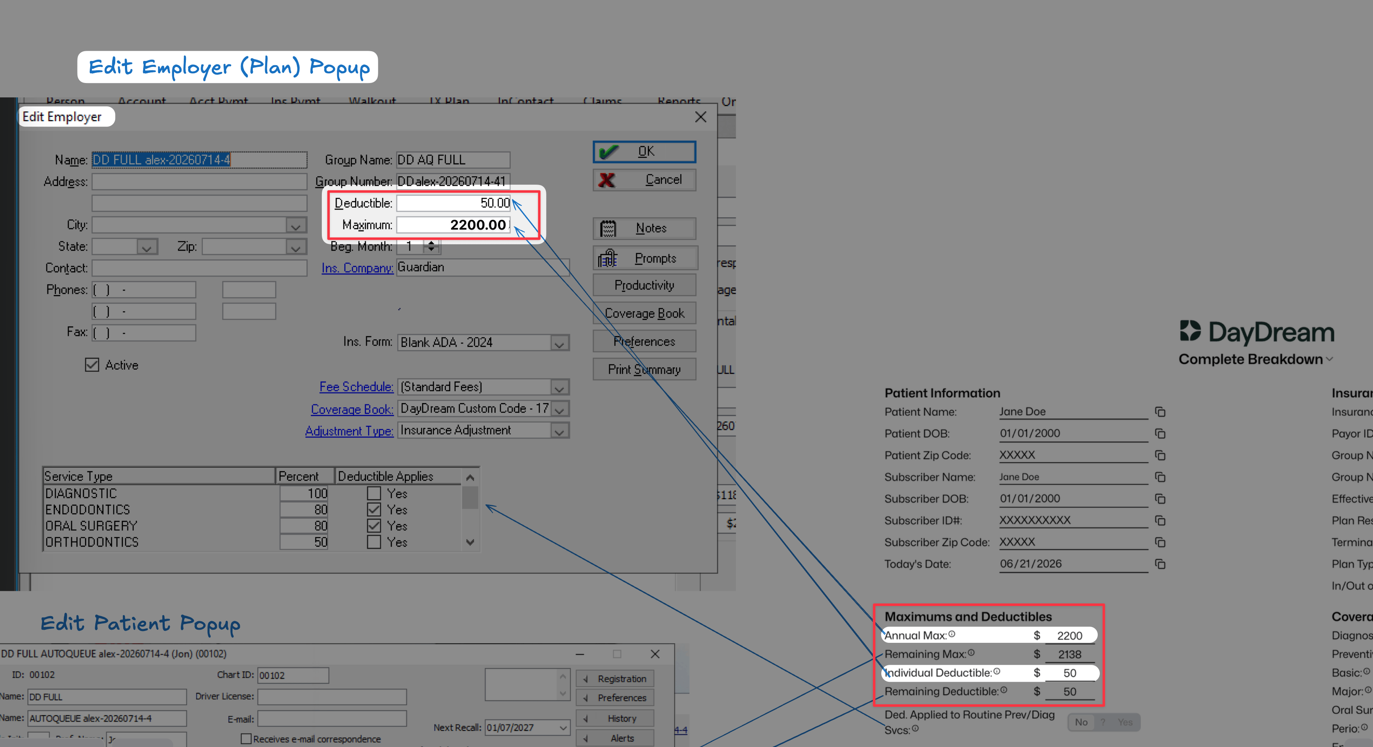Click OK in Edit Employer
Image resolution: width=1373 pixels, height=747 pixels.
645,152
